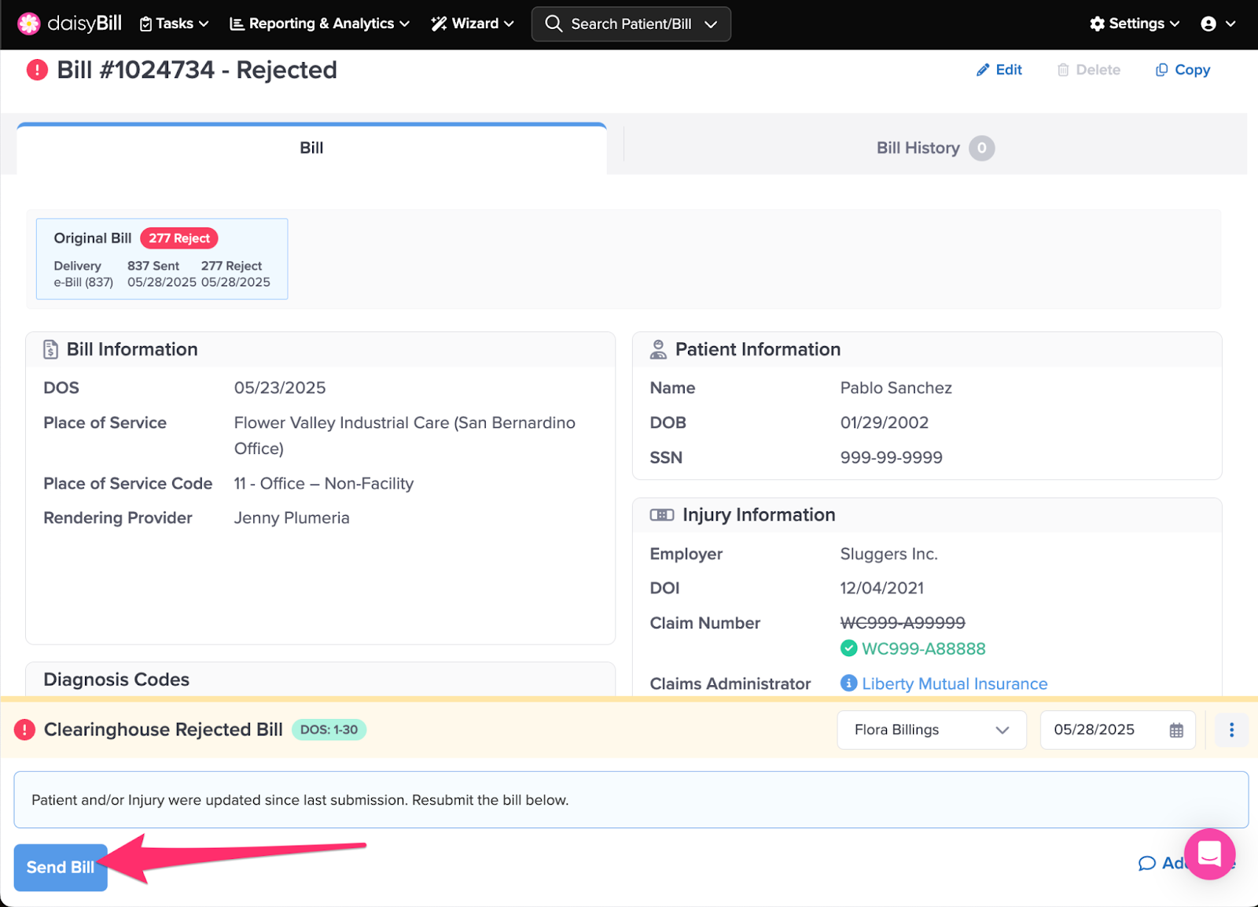Click the Diagnosis Codes section header
Viewport: 1258px width, 907px height.
pos(116,680)
